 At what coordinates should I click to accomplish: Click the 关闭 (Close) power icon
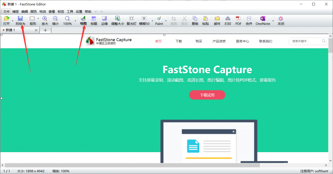[281, 21]
